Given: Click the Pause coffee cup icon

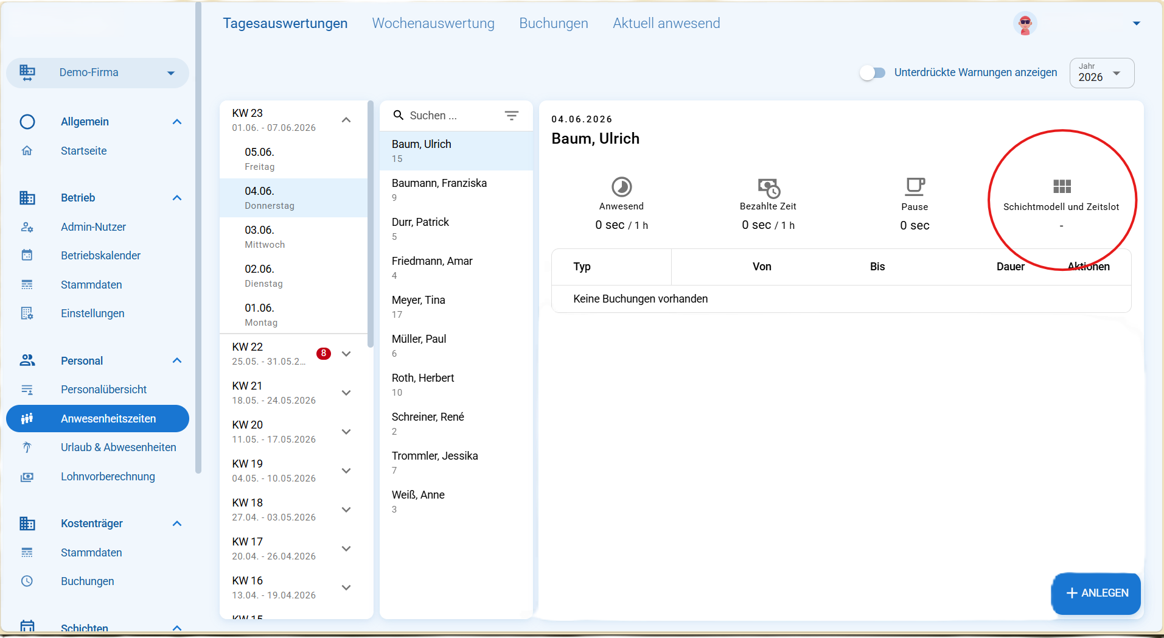Looking at the screenshot, I should pos(915,186).
